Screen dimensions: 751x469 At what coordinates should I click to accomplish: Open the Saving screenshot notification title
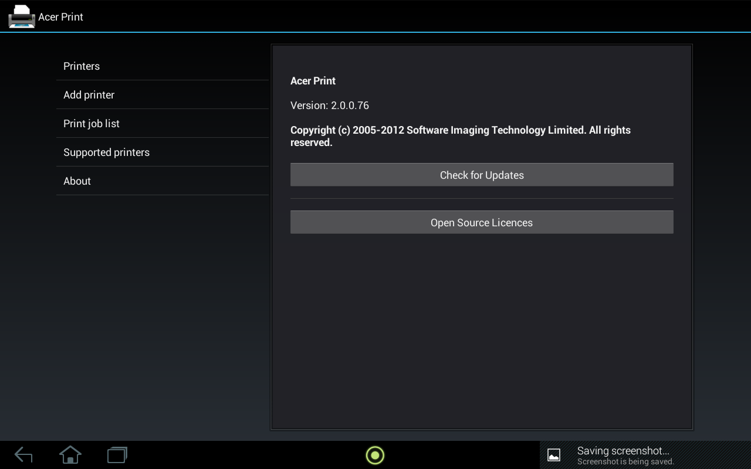pos(623,451)
